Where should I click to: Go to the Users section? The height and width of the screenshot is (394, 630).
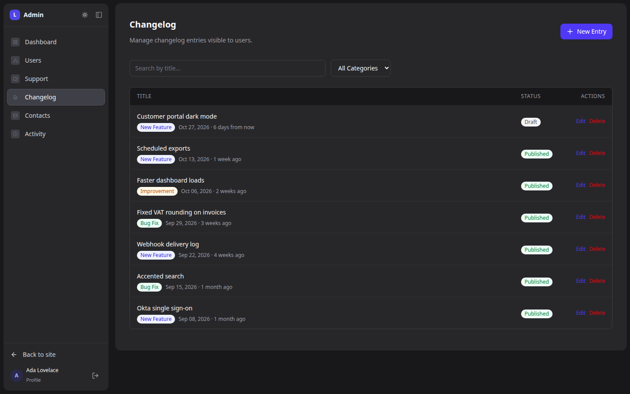coord(56,60)
